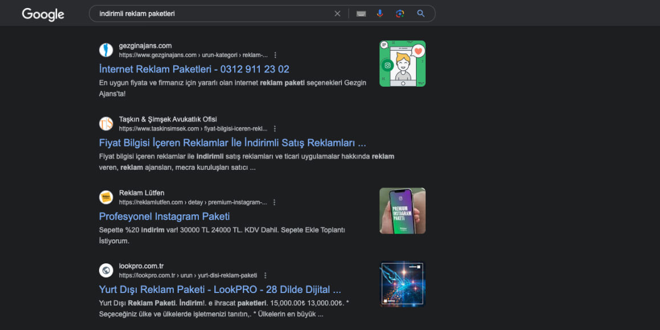660x330 pixels.
Task: Open 'Fiyat Bilgisi İçeren Reklamlar' result link
Action: (x=233, y=142)
